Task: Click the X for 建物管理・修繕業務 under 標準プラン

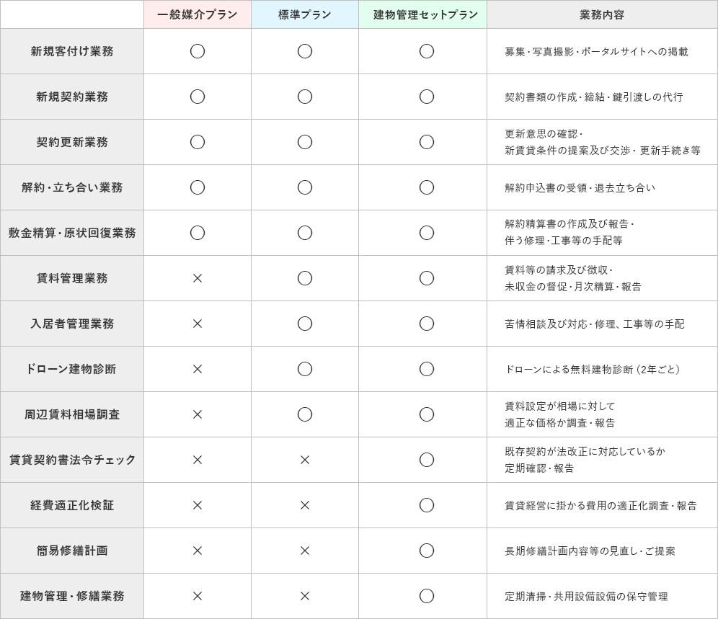Action: (x=304, y=596)
